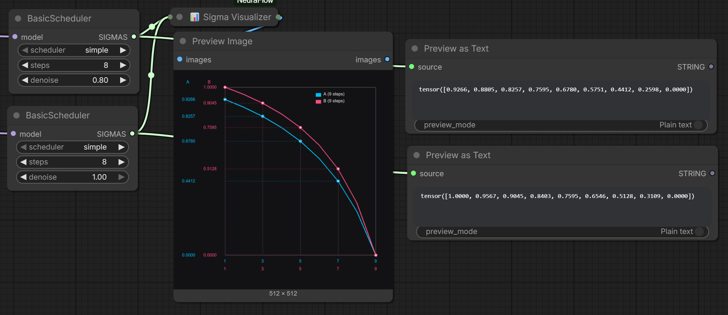Click the Sigma Visualizer chart icon

[195, 17]
